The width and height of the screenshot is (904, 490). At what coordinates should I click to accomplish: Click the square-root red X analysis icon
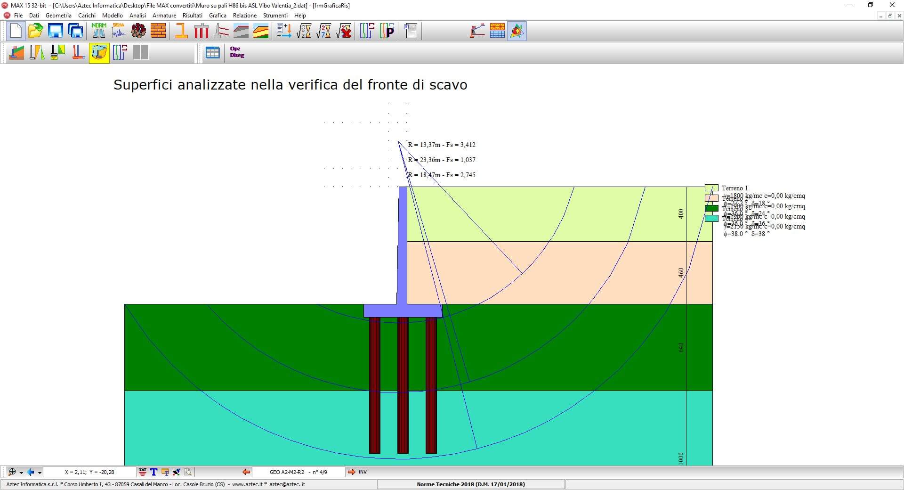(x=344, y=31)
